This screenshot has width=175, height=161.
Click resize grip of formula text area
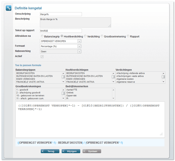point(161,134)
